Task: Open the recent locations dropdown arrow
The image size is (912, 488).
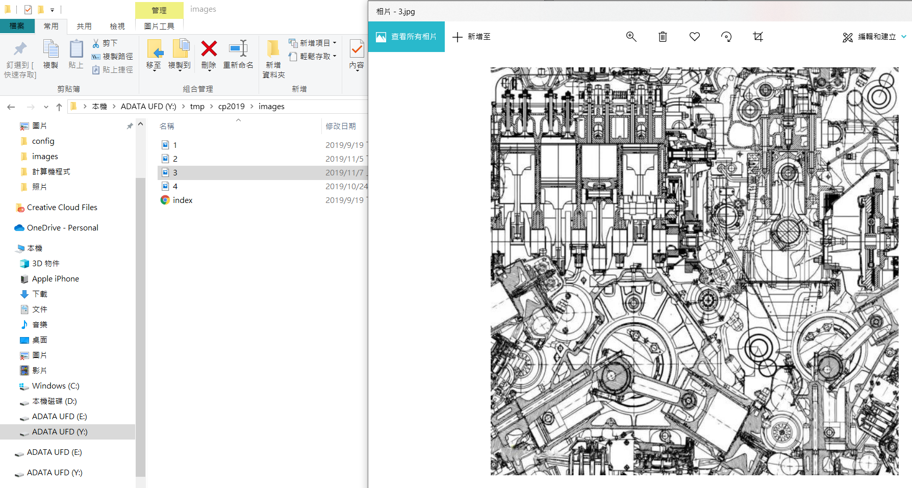Action: [x=46, y=107]
